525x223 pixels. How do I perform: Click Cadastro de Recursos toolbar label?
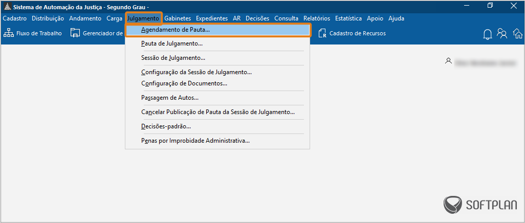358,33
